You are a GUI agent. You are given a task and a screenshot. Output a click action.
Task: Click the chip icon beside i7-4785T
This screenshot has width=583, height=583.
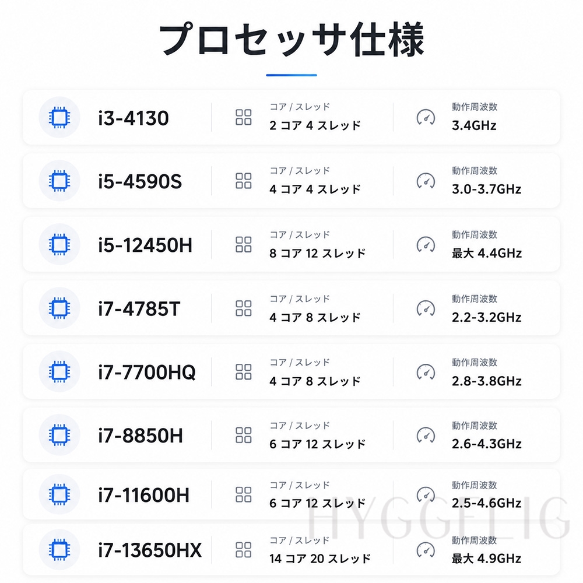coord(59,308)
